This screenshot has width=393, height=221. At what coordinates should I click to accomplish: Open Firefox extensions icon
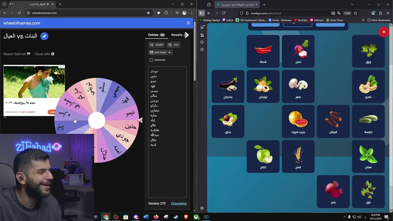point(380,13)
